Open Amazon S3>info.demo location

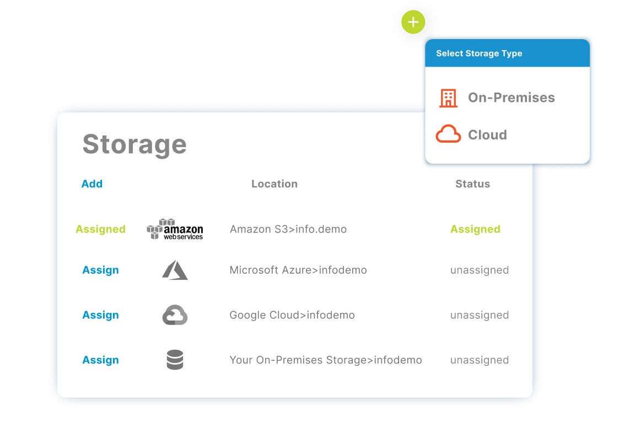click(288, 229)
